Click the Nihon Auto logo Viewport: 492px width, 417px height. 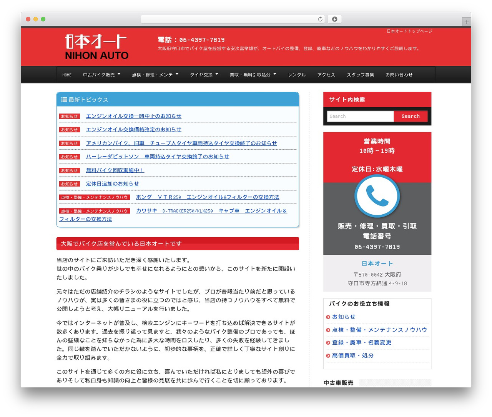click(97, 47)
